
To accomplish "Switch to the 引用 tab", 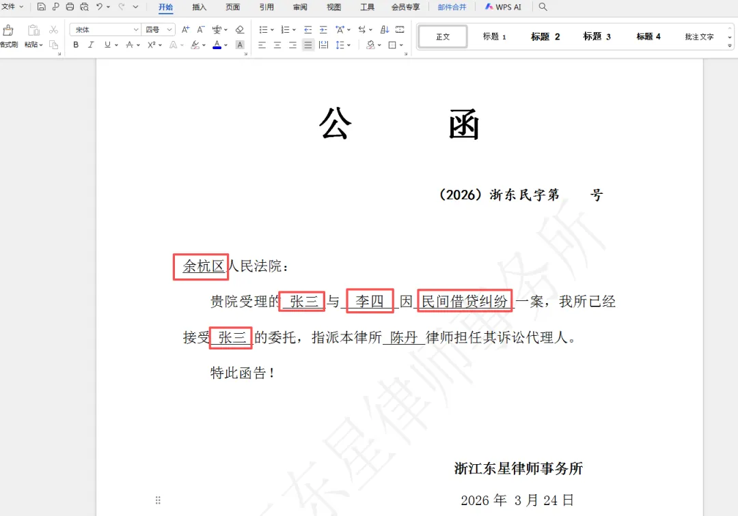I will 266,7.
